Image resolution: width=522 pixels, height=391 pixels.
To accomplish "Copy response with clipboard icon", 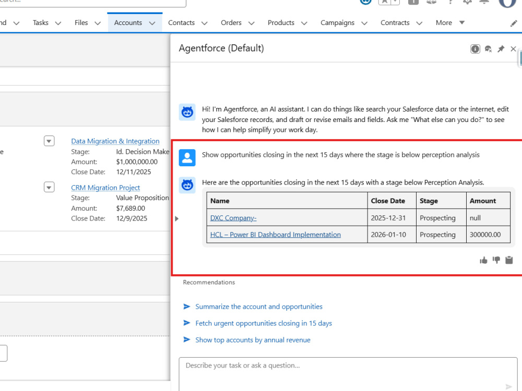I will click(x=509, y=260).
